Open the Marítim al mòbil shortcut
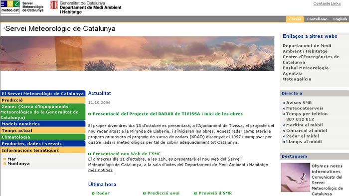 [304, 125]
